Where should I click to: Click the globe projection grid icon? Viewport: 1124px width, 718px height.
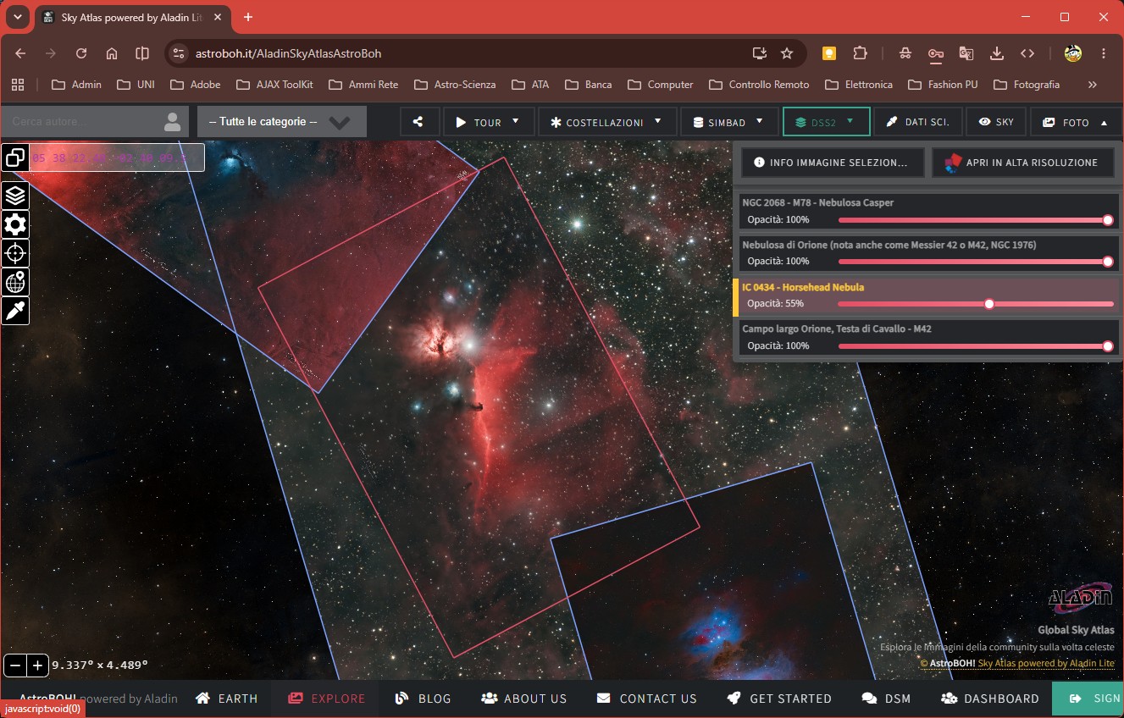[x=15, y=282]
